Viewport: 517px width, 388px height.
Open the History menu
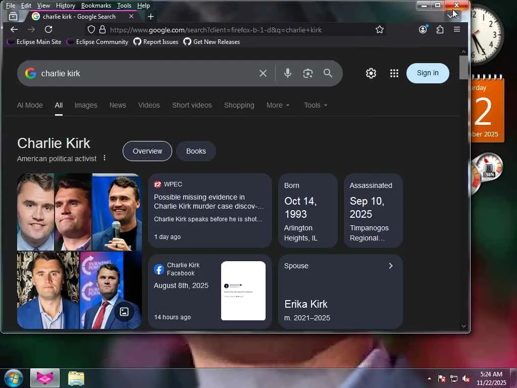coord(65,5)
